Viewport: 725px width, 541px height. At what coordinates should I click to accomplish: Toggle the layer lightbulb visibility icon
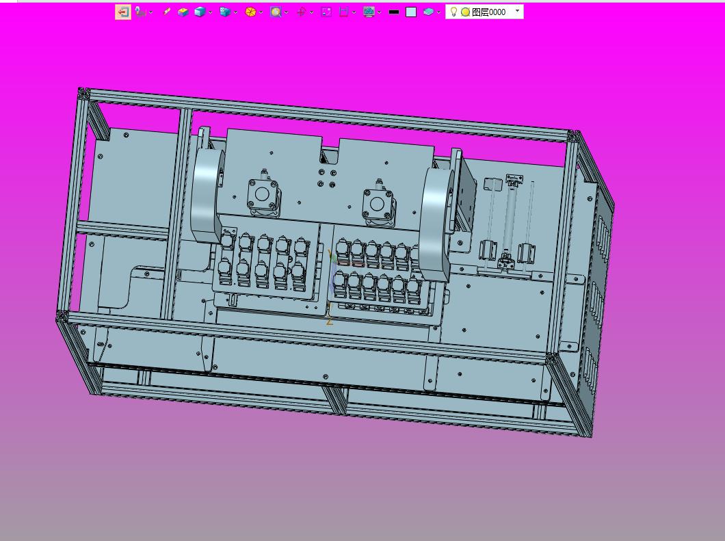pos(453,12)
